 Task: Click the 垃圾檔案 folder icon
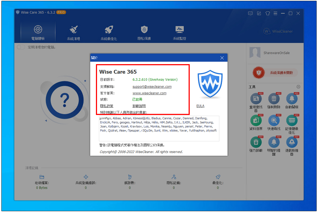click(42, 177)
